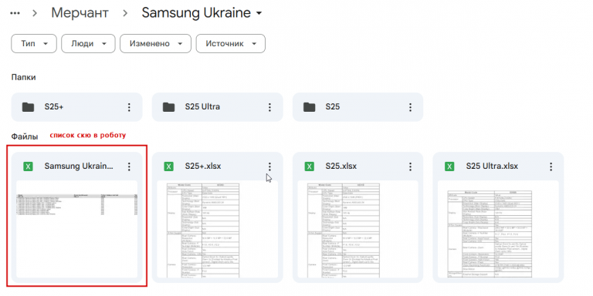This screenshot has height=296, width=593.
Task: Open more options for S25+ folder
Action: coord(129,107)
